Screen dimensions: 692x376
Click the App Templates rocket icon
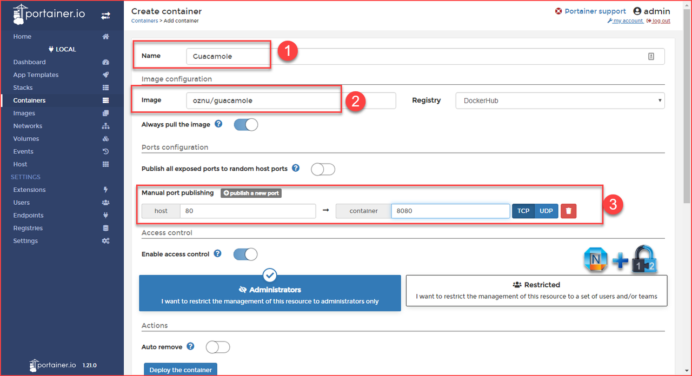pyautogui.click(x=106, y=75)
